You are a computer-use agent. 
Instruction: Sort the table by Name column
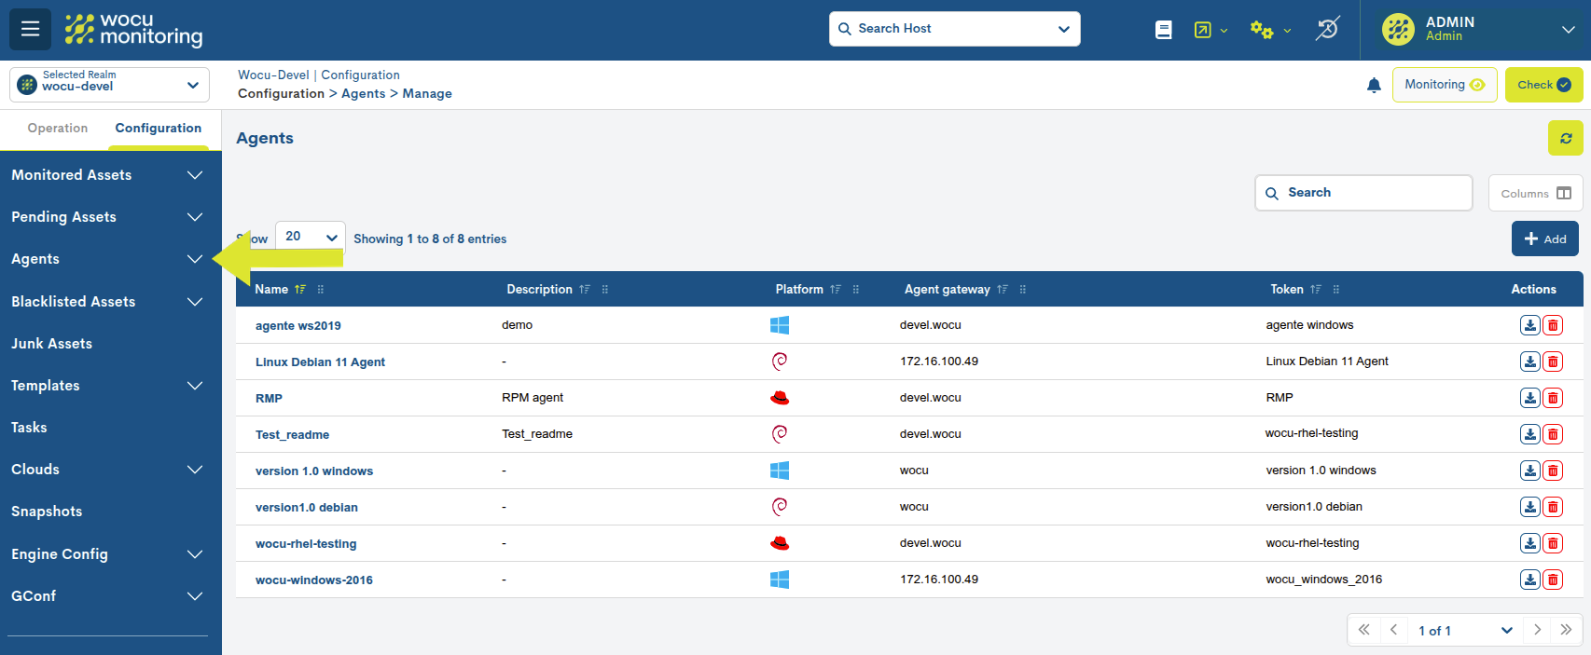tap(300, 290)
